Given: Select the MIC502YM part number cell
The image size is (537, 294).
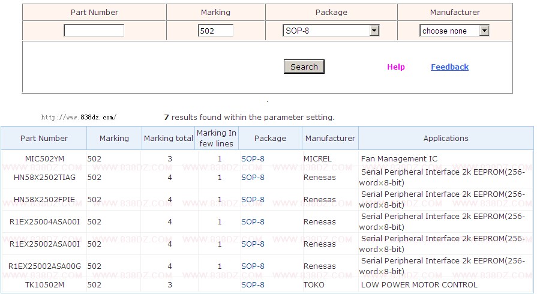Looking at the screenshot, I should click(x=44, y=159).
